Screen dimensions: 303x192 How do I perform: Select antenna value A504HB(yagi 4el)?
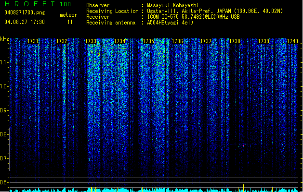170,23
